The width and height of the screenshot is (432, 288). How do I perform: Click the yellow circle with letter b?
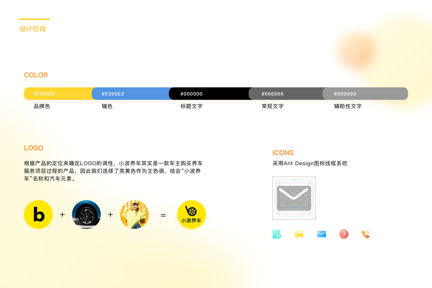coord(38,215)
